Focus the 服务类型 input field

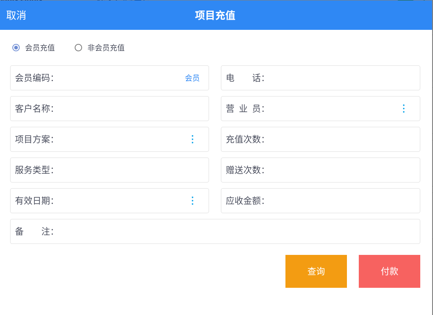tap(109, 170)
